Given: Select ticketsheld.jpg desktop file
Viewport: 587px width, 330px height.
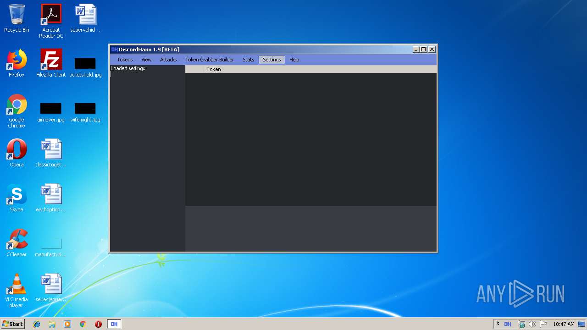Looking at the screenshot, I should coord(85,67).
